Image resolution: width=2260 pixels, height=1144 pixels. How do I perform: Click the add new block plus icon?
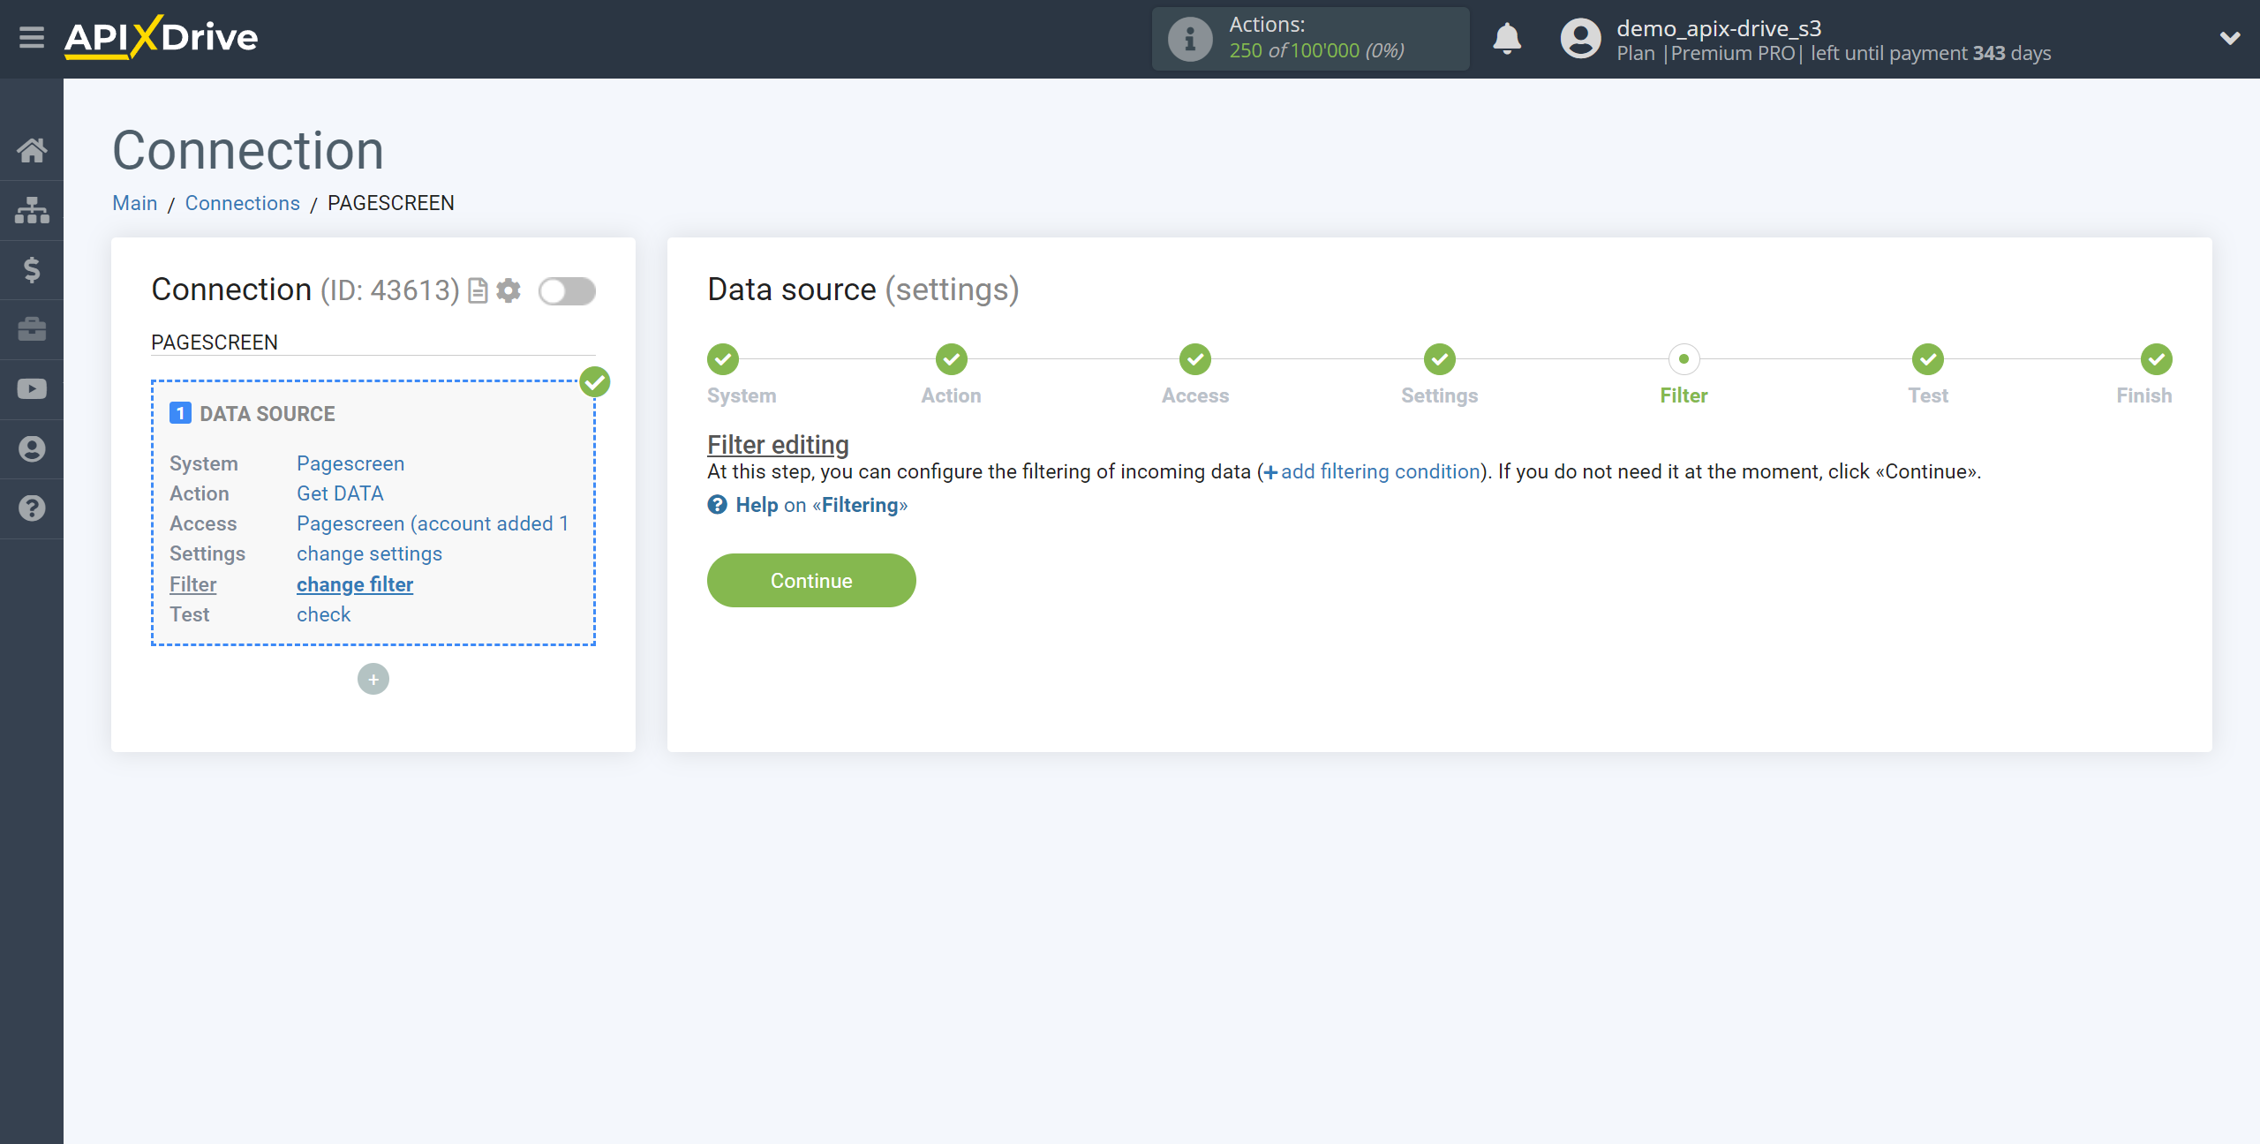[x=373, y=679]
